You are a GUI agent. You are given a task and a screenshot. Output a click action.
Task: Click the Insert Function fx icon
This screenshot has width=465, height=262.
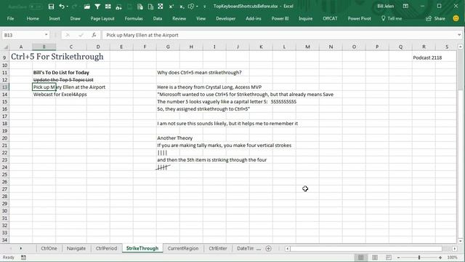[x=94, y=35]
